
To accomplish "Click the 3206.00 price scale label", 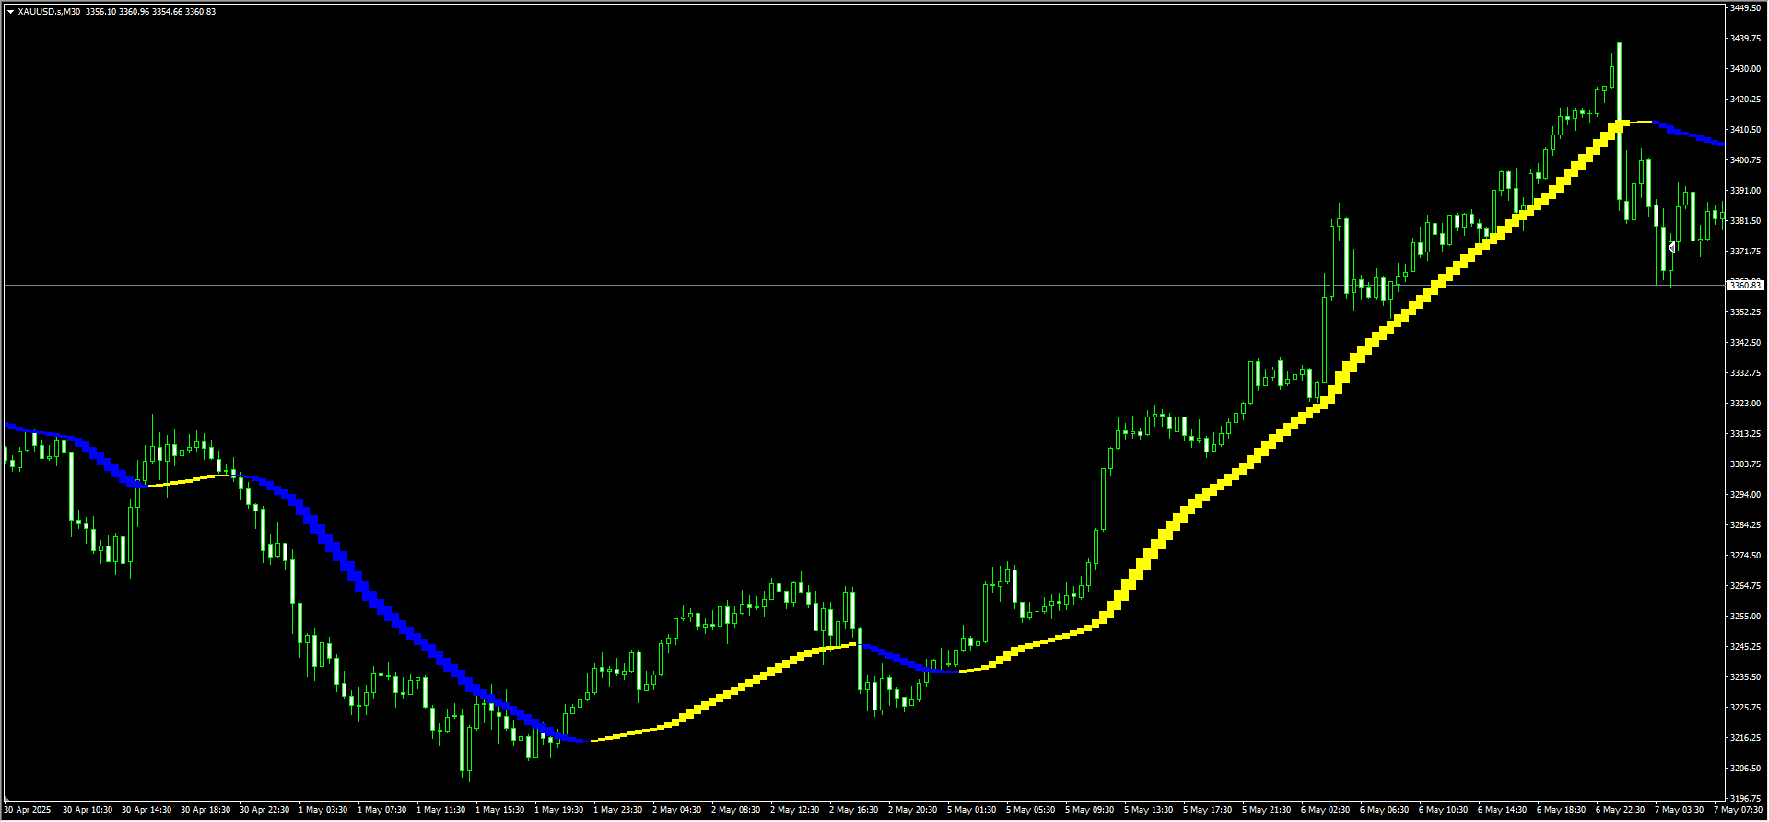I will click(x=1746, y=769).
